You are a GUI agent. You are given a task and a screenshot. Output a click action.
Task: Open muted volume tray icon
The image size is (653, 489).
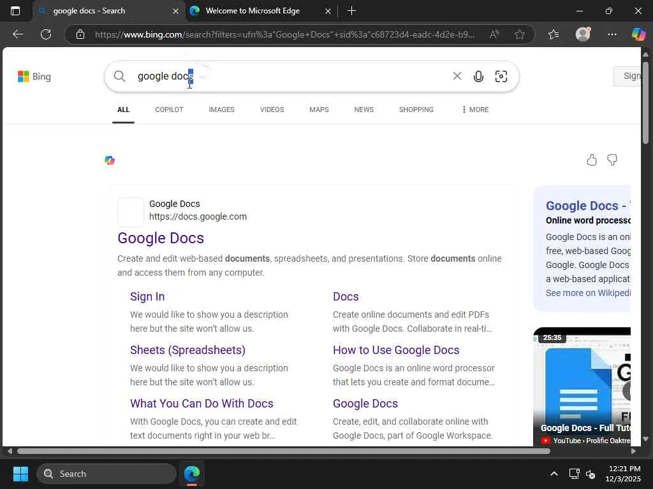click(x=591, y=474)
